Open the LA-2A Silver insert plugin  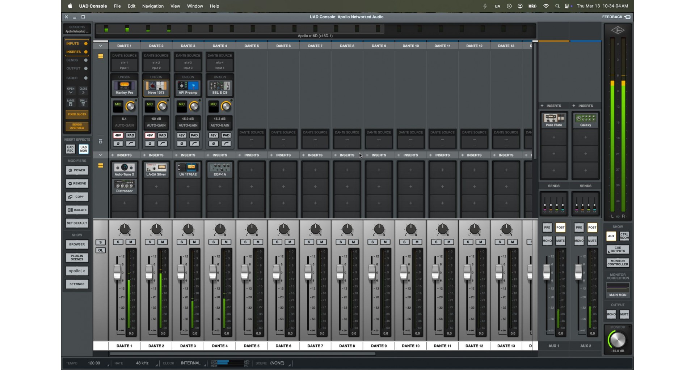pyautogui.click(x=156, y=170)
